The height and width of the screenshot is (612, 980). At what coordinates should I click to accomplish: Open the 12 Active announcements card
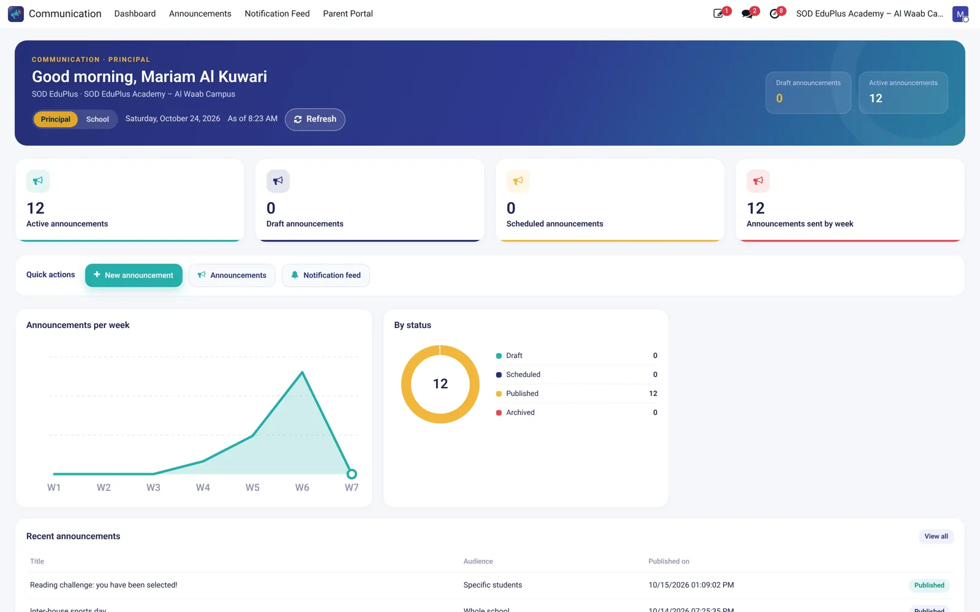point(130,200)
